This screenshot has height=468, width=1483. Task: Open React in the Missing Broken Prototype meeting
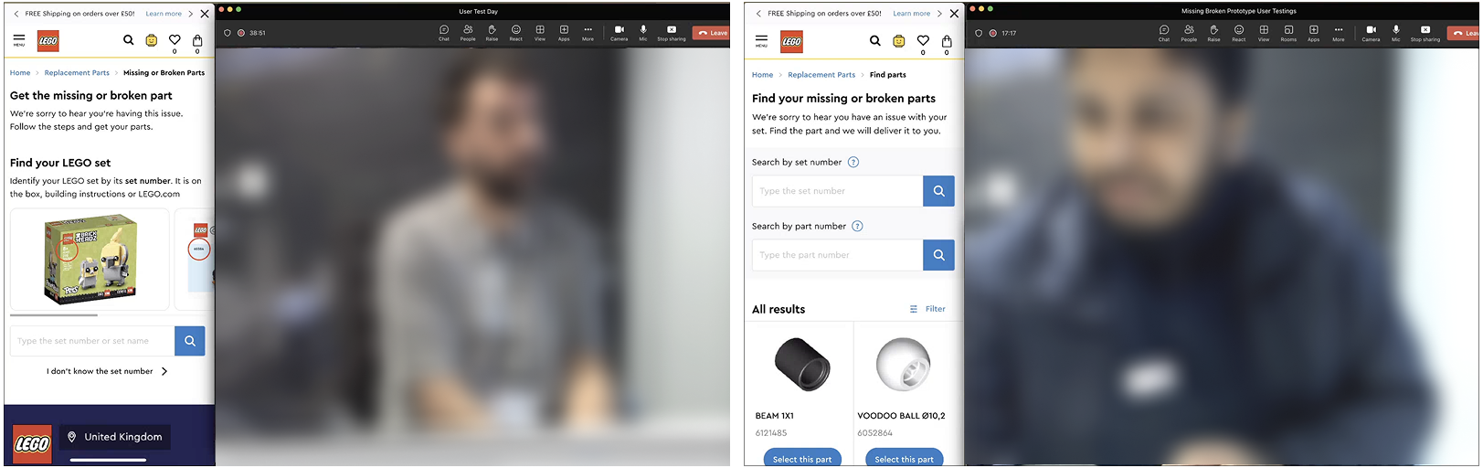[x=1239, y=32]
